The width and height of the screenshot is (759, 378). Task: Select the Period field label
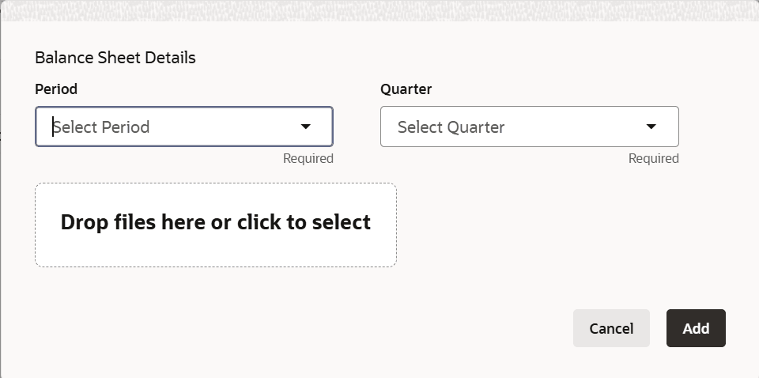pyautogui.click(x=56, y=89)
